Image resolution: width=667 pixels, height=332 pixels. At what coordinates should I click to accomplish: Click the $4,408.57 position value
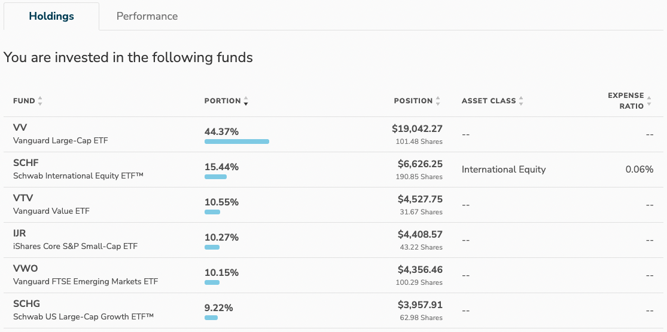click(421, 234)
